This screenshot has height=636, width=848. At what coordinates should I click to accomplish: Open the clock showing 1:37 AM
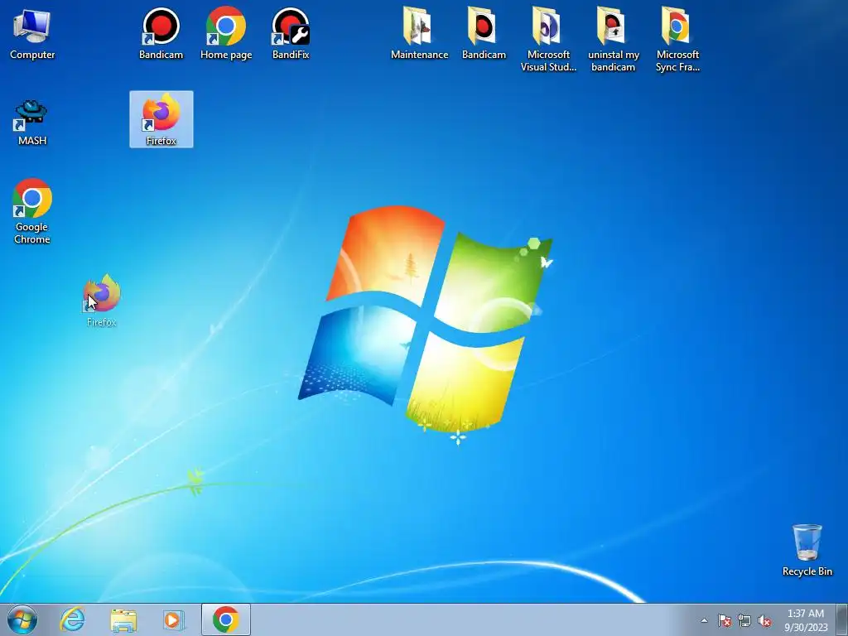tap(806, 620)
